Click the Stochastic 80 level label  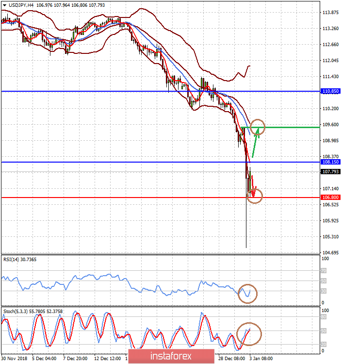coord(324,317)
